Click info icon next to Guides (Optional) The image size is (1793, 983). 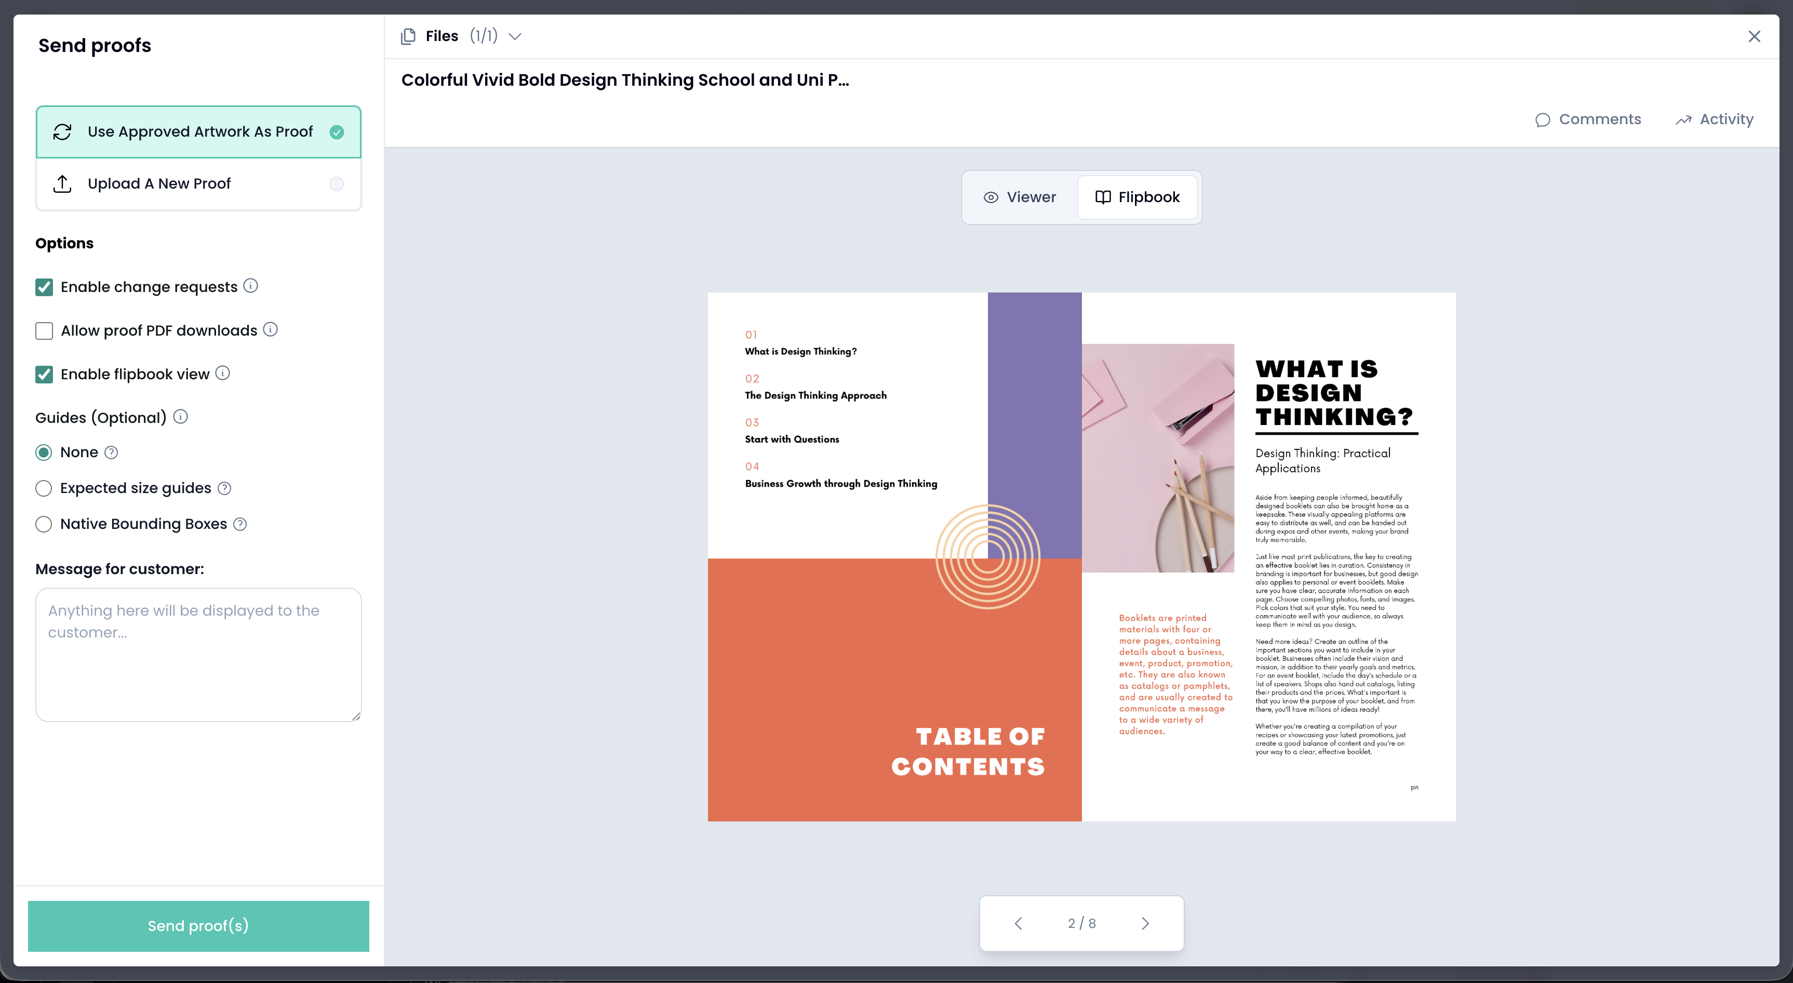coord(180,416)
